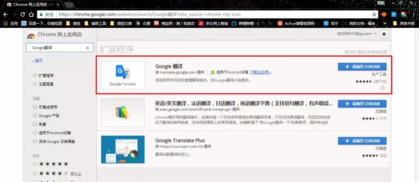Open the 383099010@qq.com account dropdown
Screen dimensions: 419x182
tap(357, 34)
